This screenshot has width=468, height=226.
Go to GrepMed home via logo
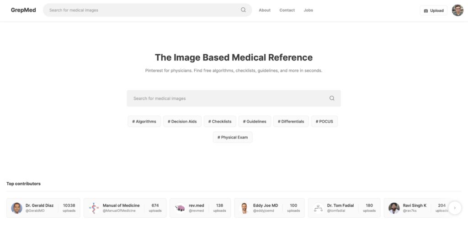[x=23, y=10]
